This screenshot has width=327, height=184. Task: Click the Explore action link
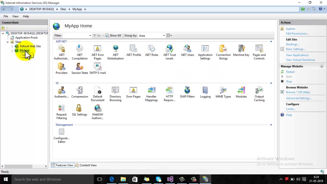(290, 29)
